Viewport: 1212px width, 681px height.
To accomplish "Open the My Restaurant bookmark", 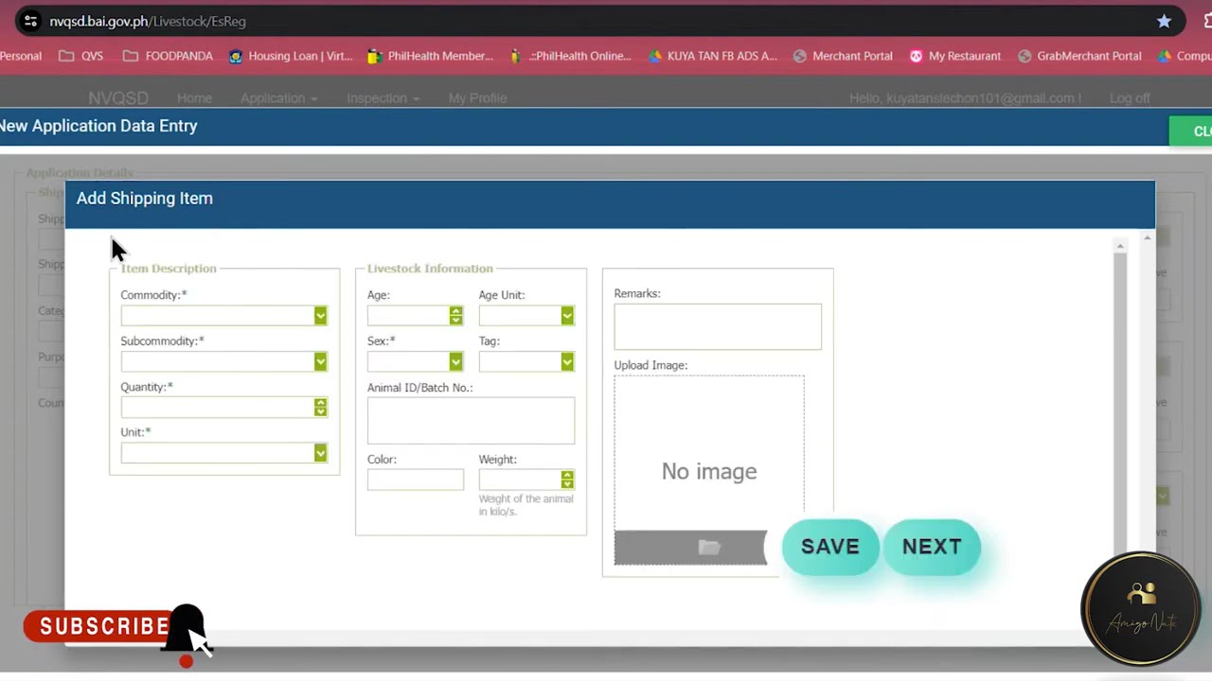I will pos(954,56).
